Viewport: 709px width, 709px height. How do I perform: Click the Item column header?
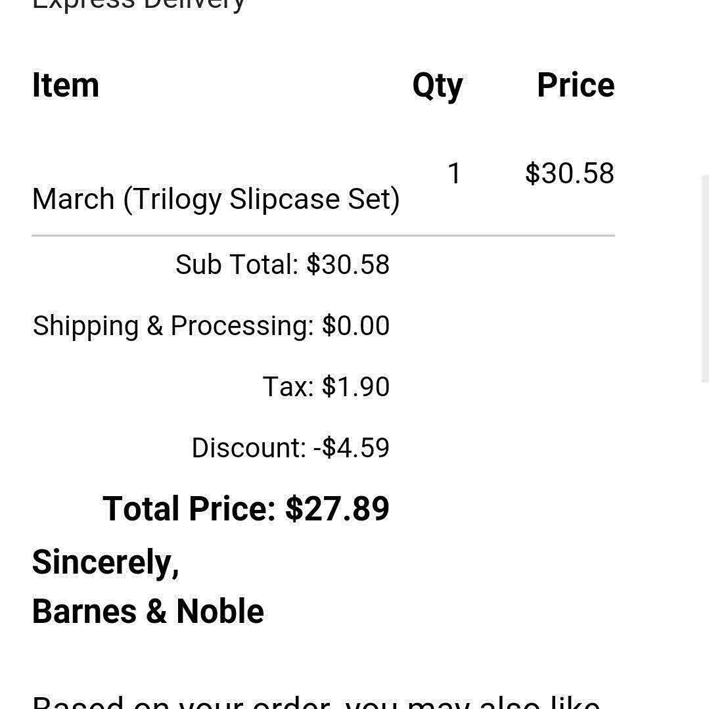pyautogui.click(x=66, y=85)
